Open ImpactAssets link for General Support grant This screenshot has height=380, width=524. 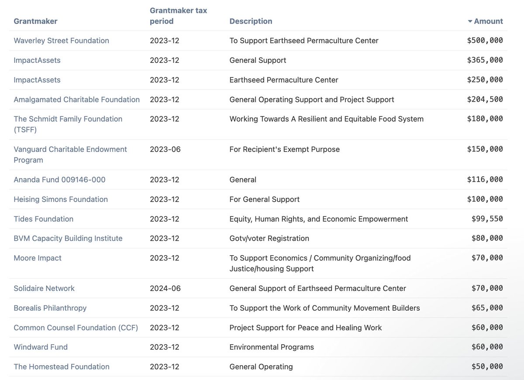pos(37,60)
